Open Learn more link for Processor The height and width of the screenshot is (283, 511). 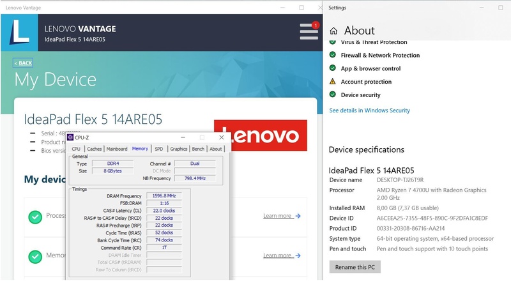tap(282, 216)
